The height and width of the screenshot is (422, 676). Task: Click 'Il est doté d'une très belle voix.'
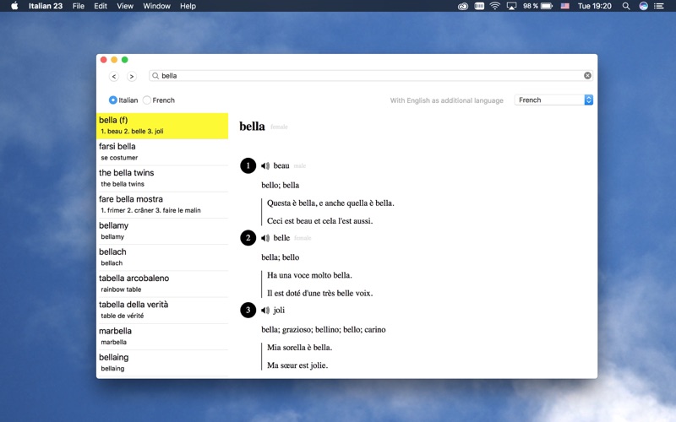(320, 293)
